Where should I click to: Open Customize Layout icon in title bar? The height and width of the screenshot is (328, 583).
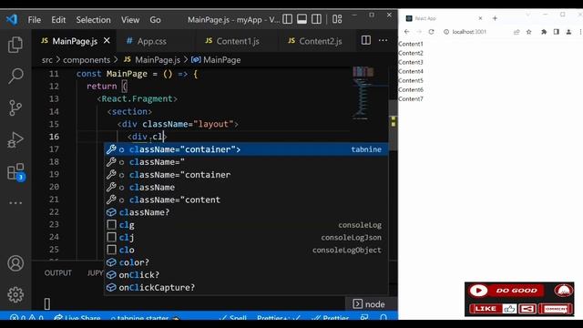(x=337, y=19)
